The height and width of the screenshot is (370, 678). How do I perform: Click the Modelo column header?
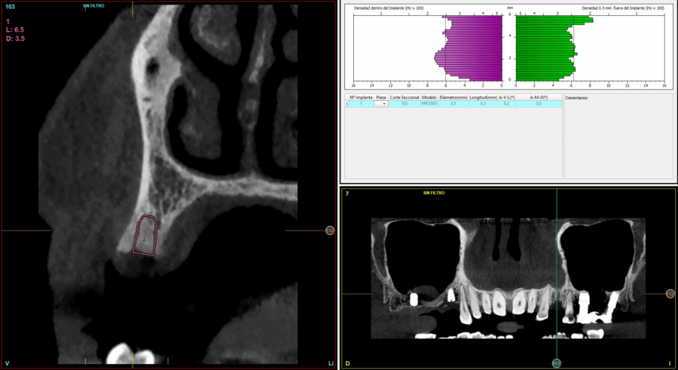[x=429, y=97]
